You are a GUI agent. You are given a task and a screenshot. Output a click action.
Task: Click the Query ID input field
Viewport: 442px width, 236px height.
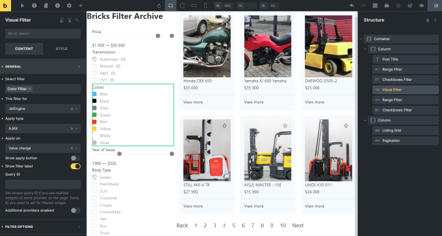(x=43, y=184)
